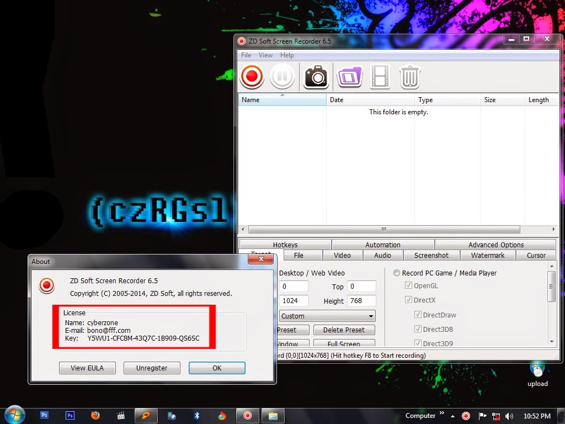The width and height of the screenshot is (565, 424).
Task: Click the Delete Preset button
Action: click(x=344, y=330)
